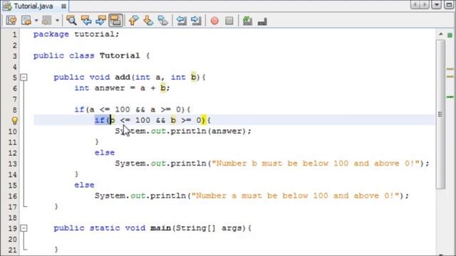456x256 pixels.
Task: Jump to Previous Bookmark icon
Action: click(133, 21)
